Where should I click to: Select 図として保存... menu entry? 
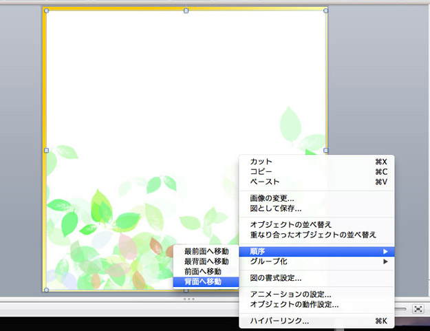275,208
